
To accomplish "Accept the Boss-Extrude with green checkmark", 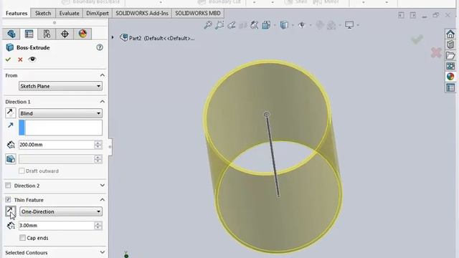I will (8, 59).
